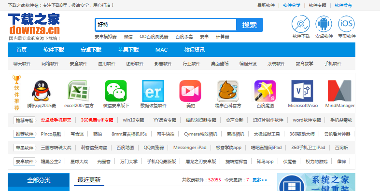
Task: Open the 糗事百科官方 icon
Action: click(228, 91)
